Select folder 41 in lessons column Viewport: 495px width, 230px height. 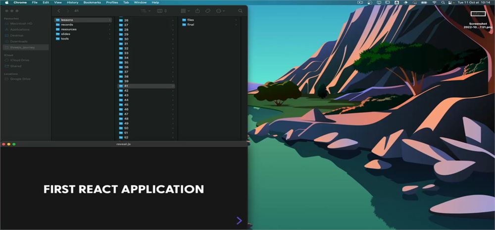click(146, 86)
